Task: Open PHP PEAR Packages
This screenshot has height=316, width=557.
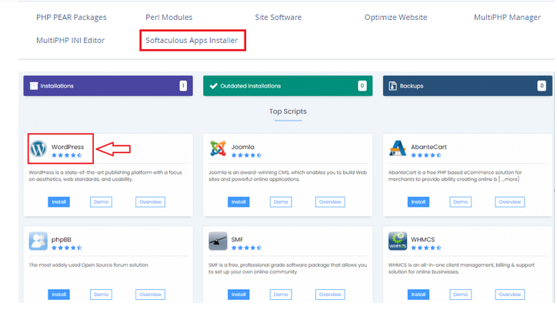Action: click(72, 18)
